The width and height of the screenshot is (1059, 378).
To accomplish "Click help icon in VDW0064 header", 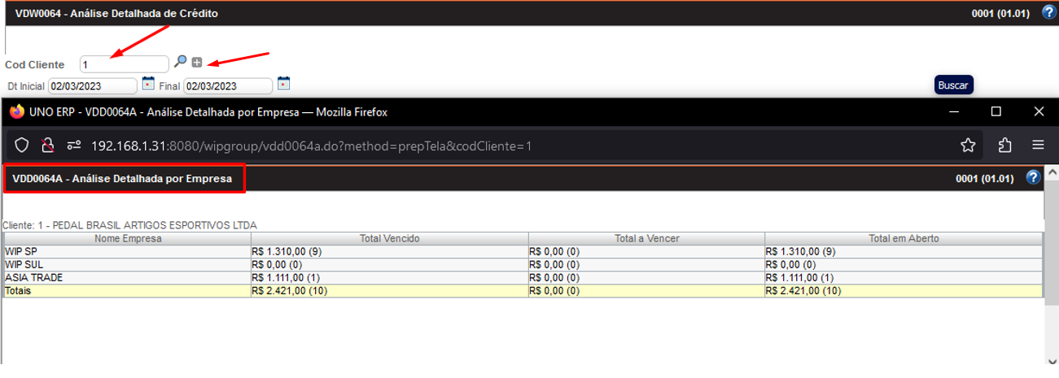I will [x=1049, y=13].
